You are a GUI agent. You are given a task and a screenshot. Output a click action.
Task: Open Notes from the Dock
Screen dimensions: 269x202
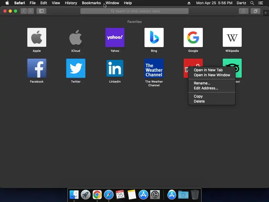point(132,195)
